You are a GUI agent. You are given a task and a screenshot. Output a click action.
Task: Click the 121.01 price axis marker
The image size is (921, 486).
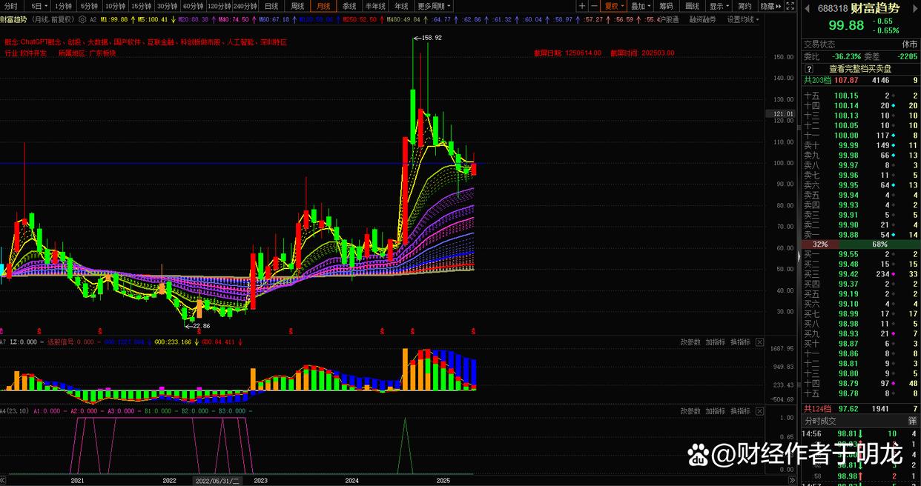(x=782, y=114)
